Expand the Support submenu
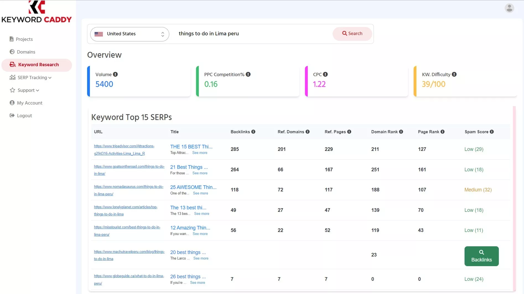 24,90
